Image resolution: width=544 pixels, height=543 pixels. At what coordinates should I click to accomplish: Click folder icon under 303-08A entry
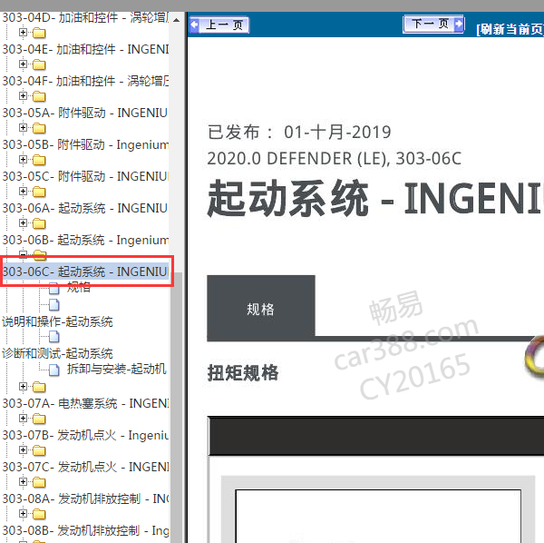[39, 514]
